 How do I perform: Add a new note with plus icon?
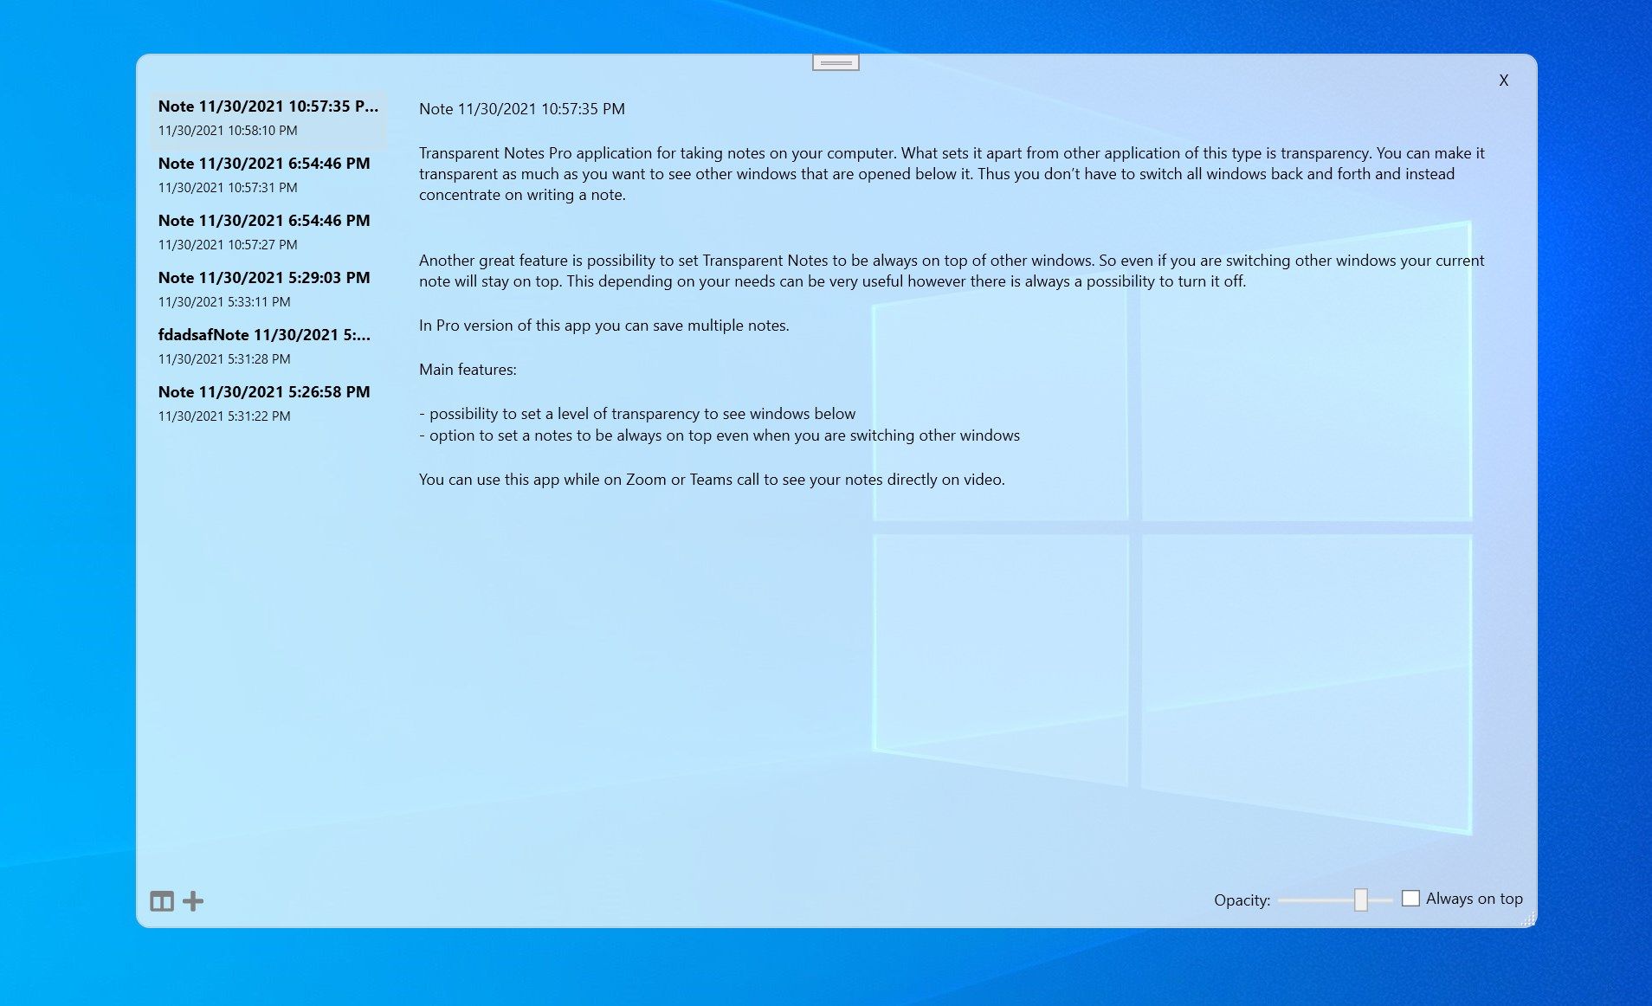(x=193, y=901)
